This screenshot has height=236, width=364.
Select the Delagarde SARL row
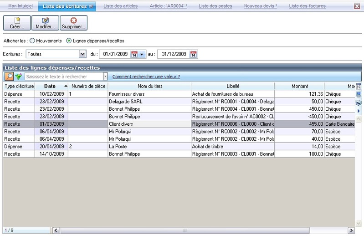pos(179,102)
